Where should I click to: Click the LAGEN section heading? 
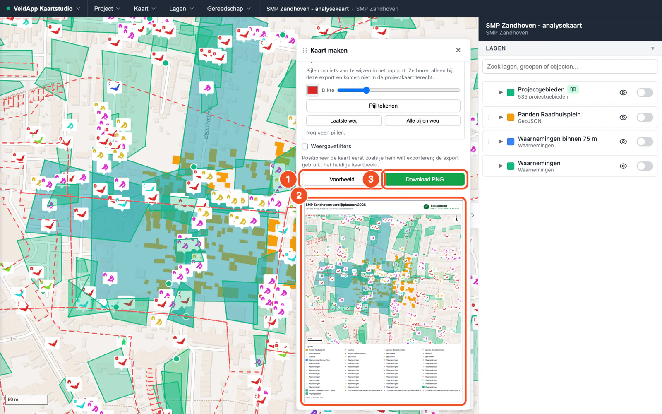[x=496, y=48]
